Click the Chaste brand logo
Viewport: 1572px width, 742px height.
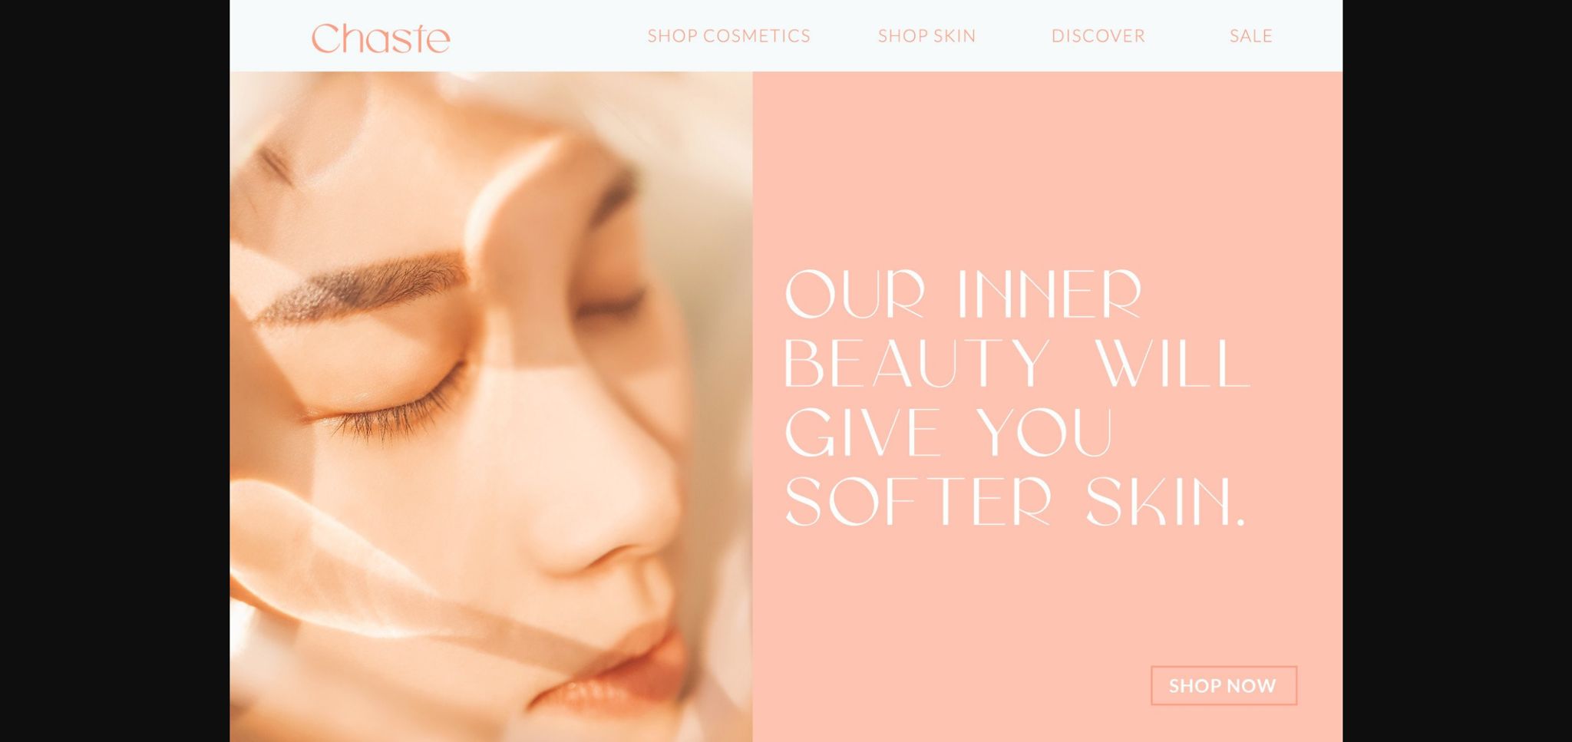point(381,38)
